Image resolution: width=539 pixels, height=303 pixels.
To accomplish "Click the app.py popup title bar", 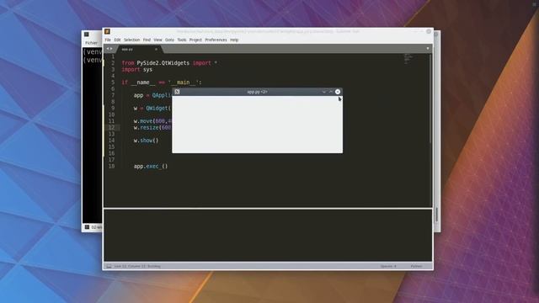I will (x=257, y=92).
